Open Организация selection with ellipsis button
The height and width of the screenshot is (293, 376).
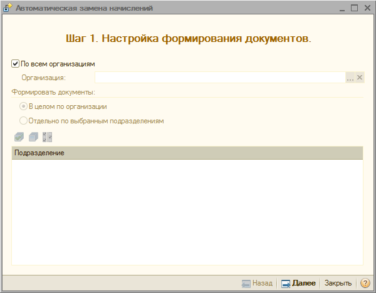tap(350, 78)
